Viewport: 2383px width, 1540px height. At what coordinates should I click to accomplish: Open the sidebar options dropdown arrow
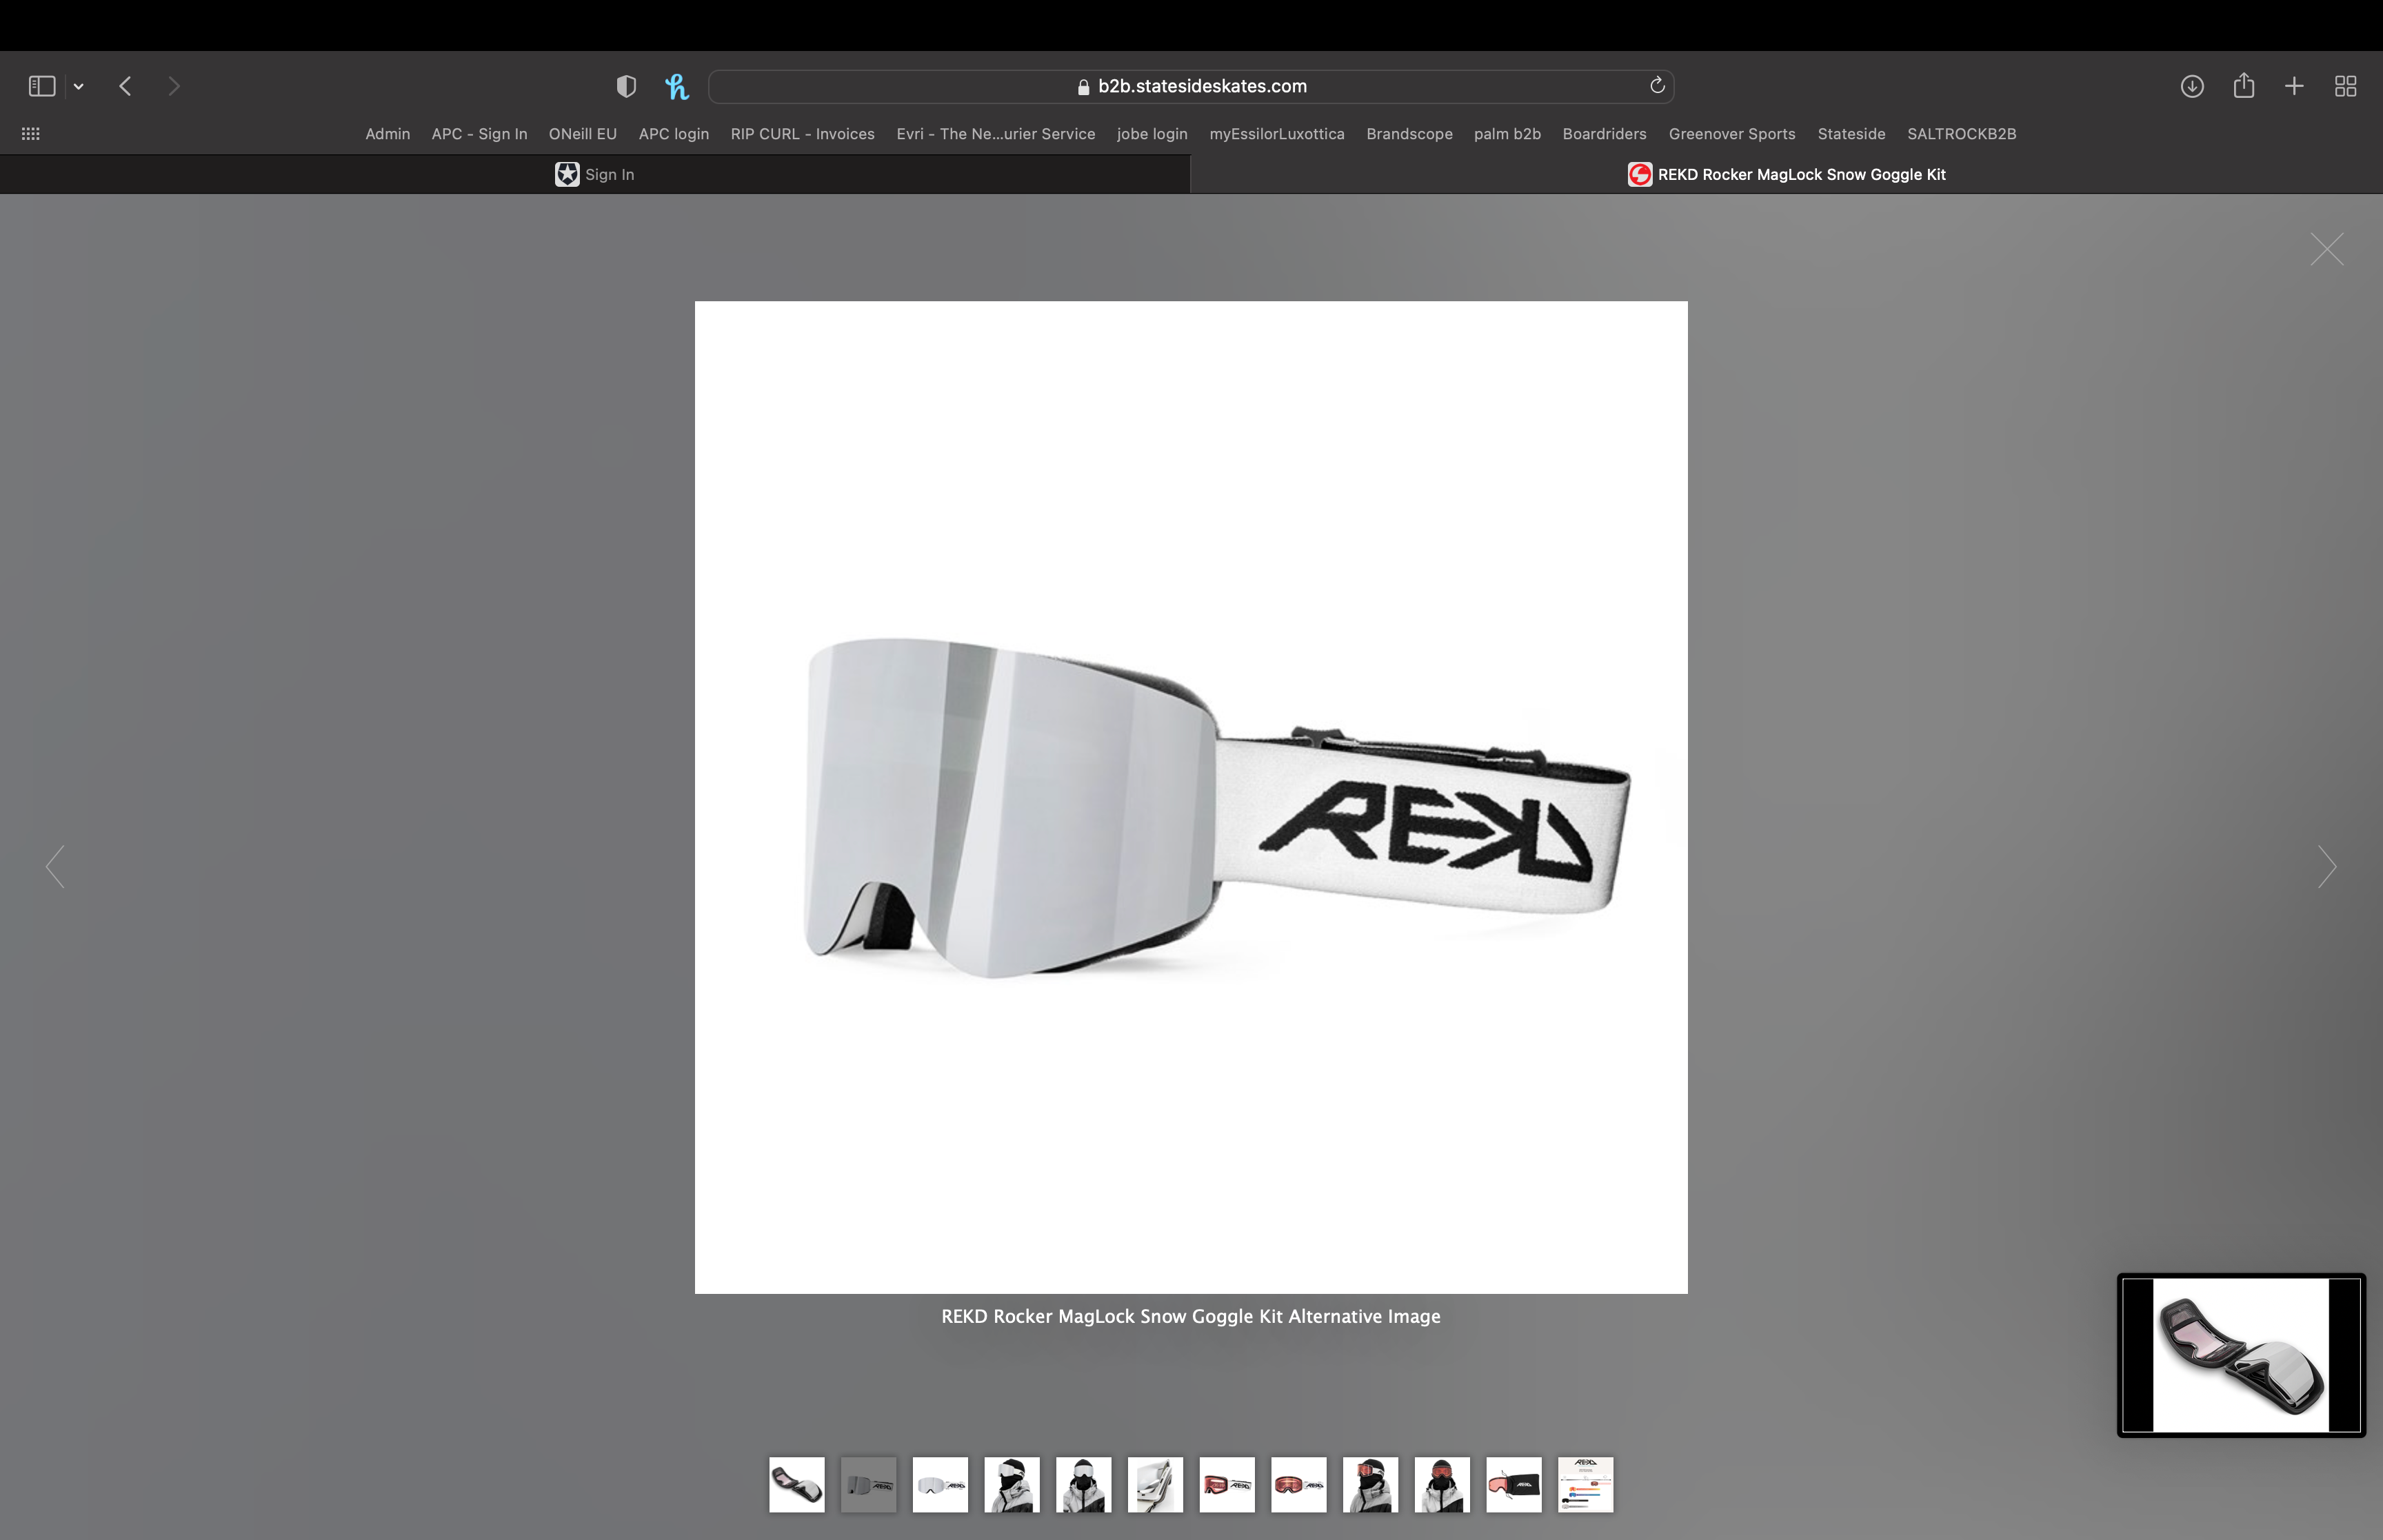(79, 87)
